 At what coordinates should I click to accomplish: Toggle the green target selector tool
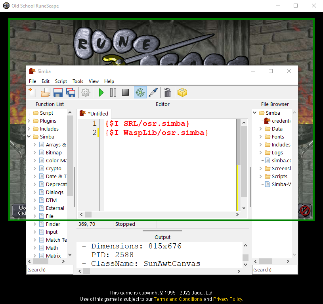coord(140,92)
